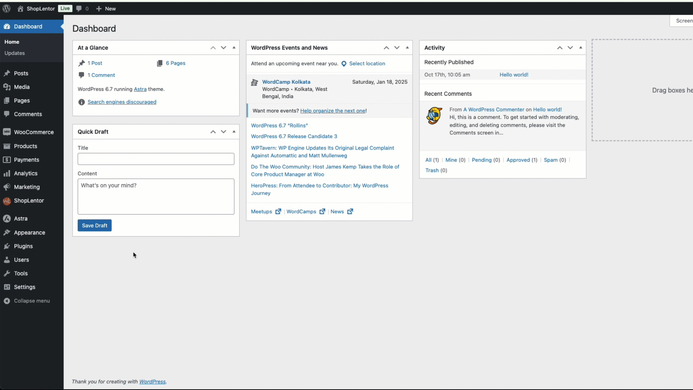Click the Analytics bar chart icon
The width and height of the screenshot is (693, 390).
click(x=7, y=173)
